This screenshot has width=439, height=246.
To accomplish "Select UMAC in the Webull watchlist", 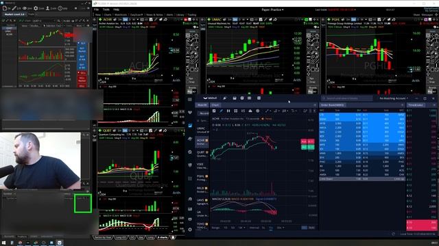I will tap(202, 130).
